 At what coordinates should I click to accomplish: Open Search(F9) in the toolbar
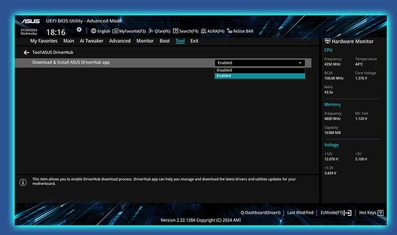pyautogui.click(x=185, y=31)
